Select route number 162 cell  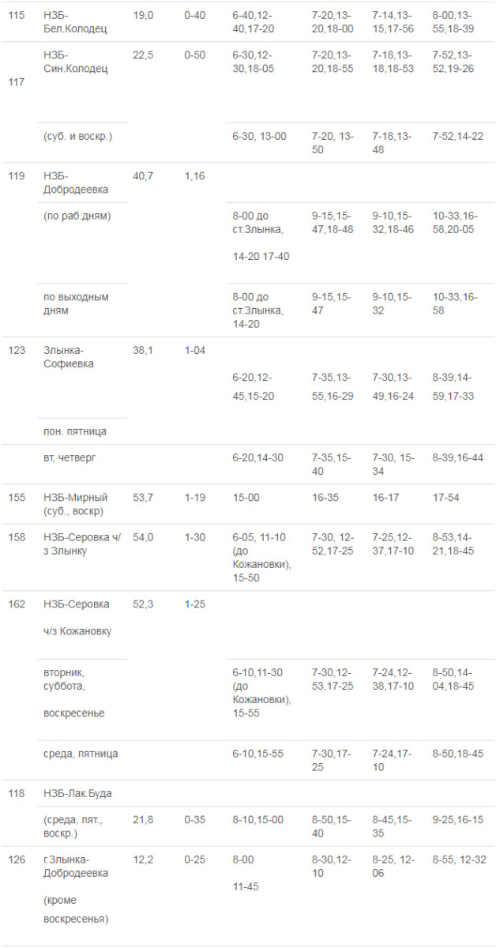(16, 604)
